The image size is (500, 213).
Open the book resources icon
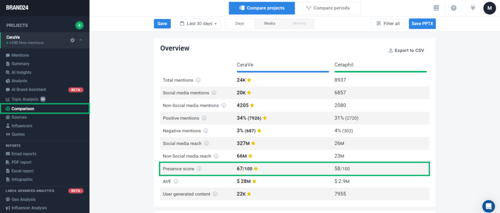click(436, 8)
